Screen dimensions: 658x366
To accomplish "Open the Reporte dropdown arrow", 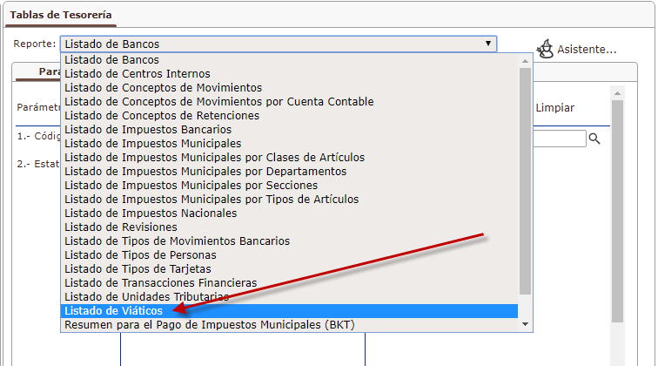I will click(x=488, y=44).
